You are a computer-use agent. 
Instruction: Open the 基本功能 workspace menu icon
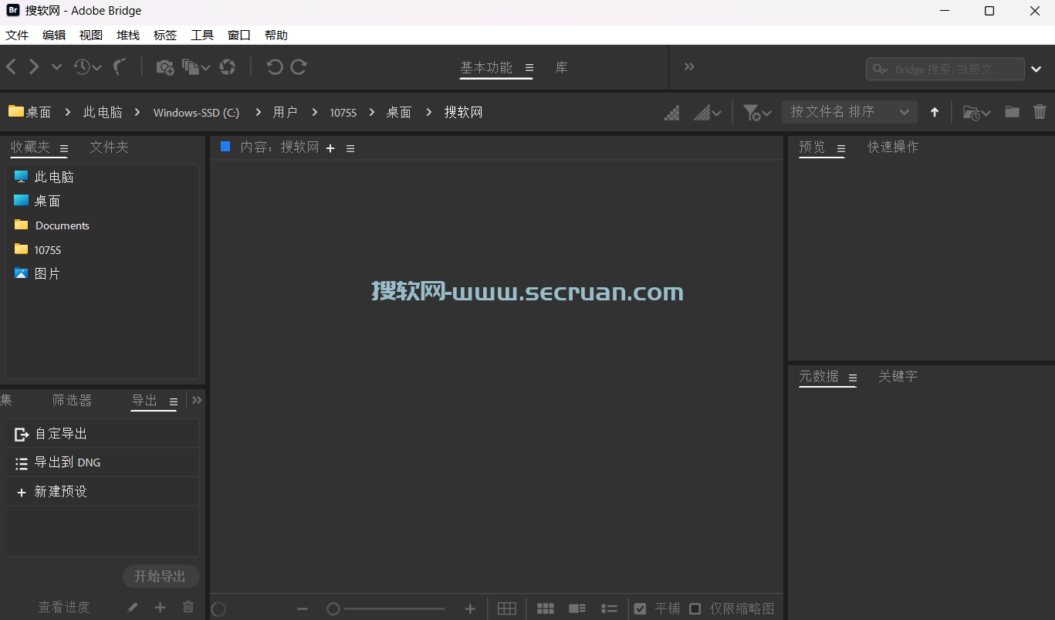[x=529, y=68]
